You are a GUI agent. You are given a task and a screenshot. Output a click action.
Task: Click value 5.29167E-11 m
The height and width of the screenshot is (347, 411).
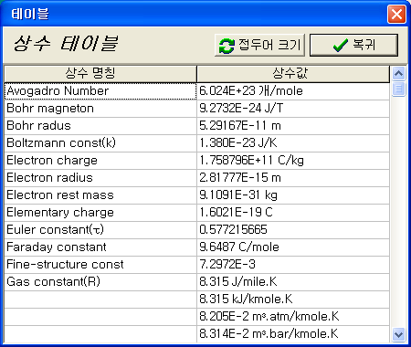point(293,126)
